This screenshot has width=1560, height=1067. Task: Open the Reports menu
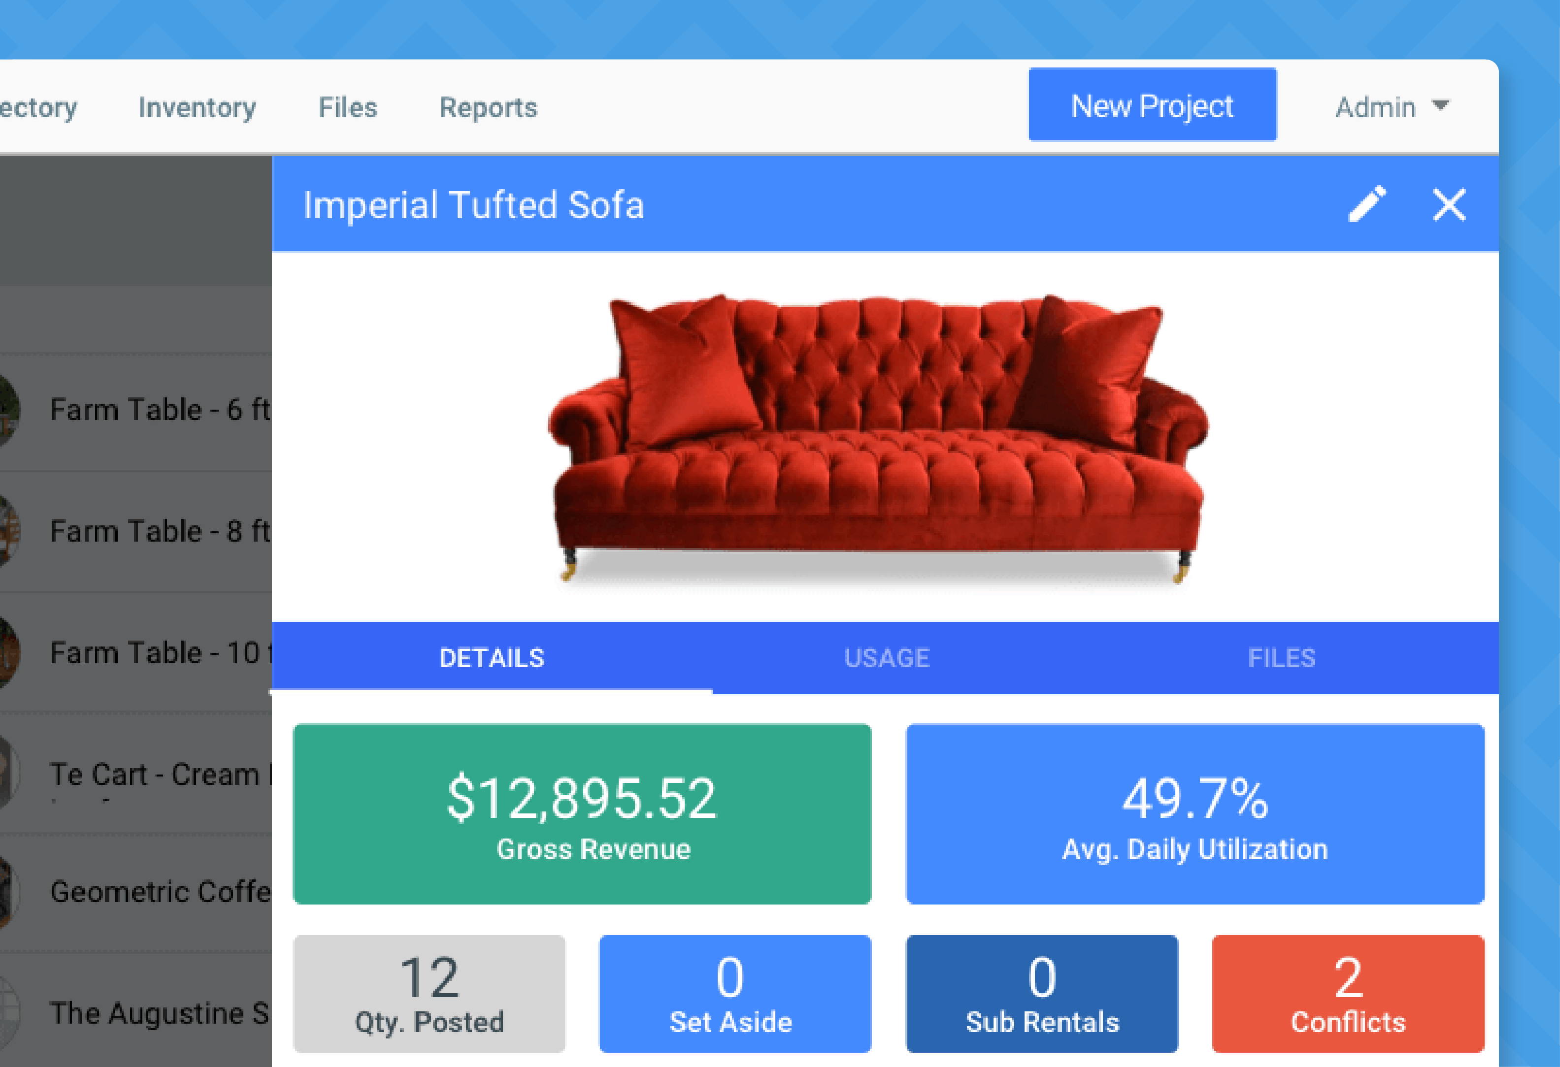488,107
